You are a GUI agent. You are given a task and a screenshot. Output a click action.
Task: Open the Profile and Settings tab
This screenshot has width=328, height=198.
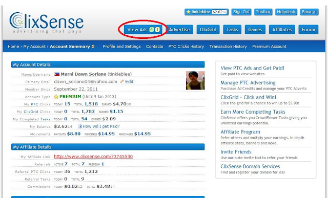[121, 47]
